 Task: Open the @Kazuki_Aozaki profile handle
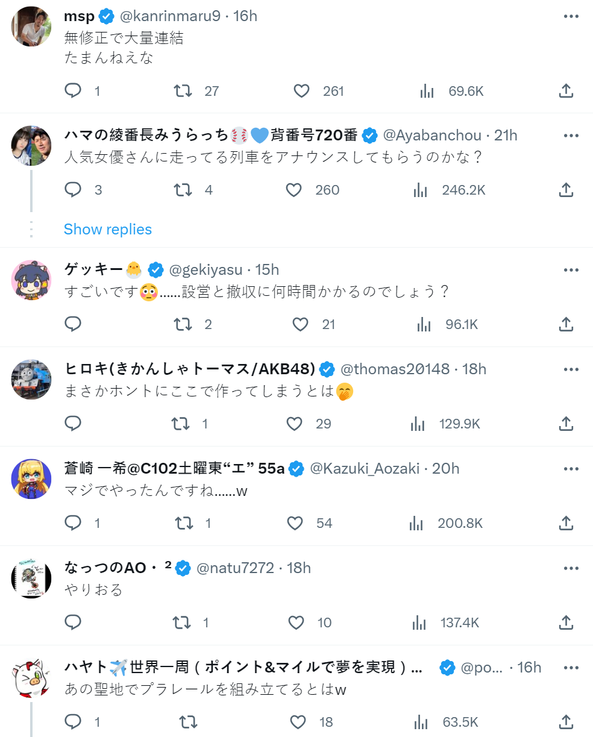(x=365, y=468)
